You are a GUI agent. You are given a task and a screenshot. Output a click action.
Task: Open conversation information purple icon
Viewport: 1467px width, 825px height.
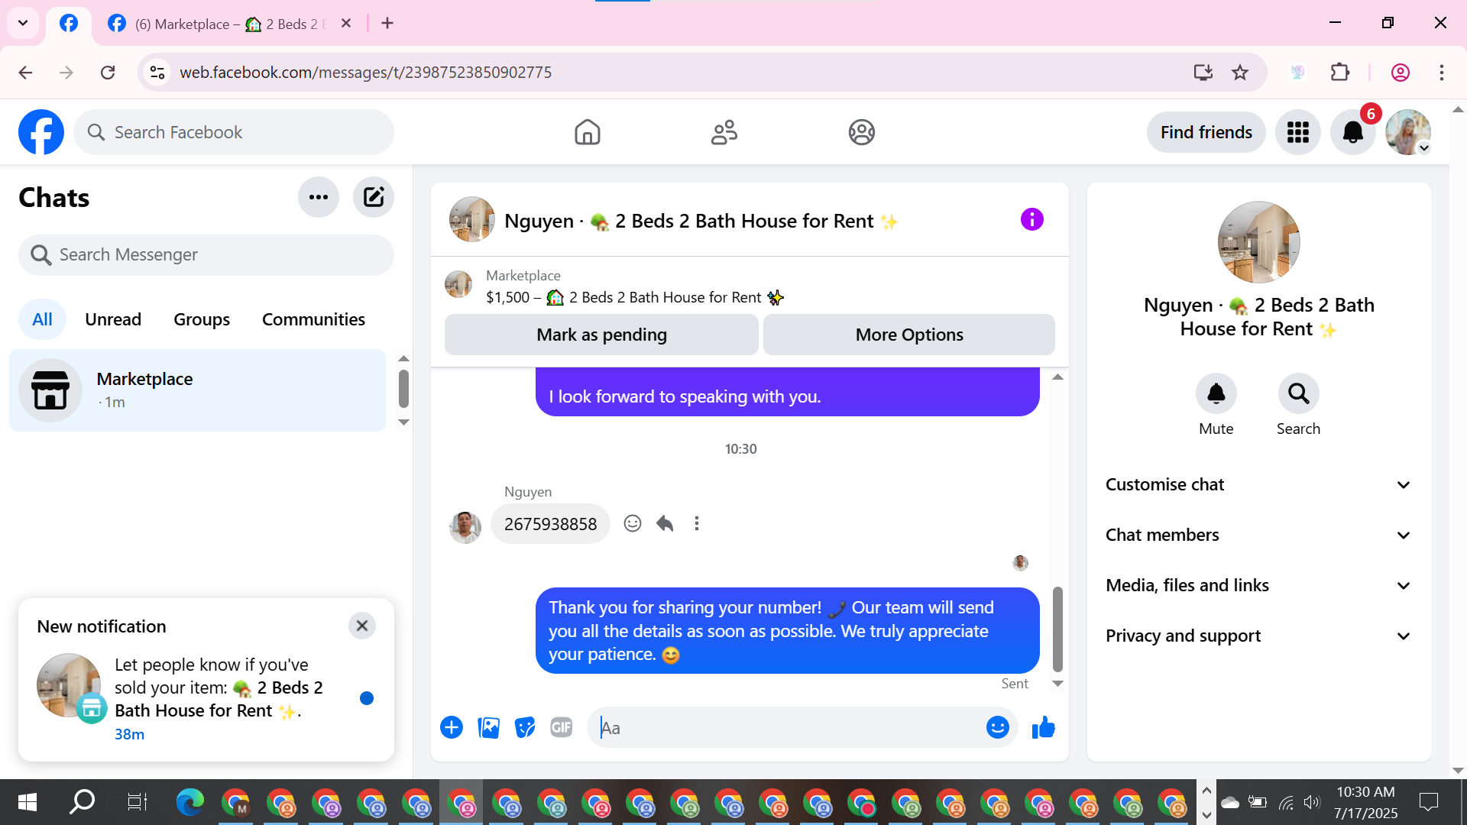pyautogui.click(x=1031, y=220)
